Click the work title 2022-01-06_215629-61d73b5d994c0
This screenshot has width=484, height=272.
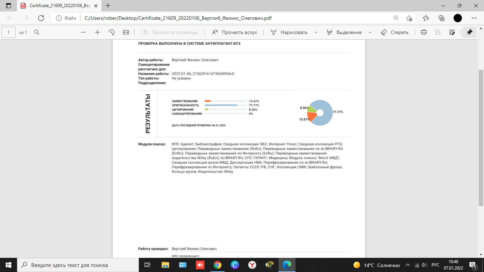tap(203, 74)
